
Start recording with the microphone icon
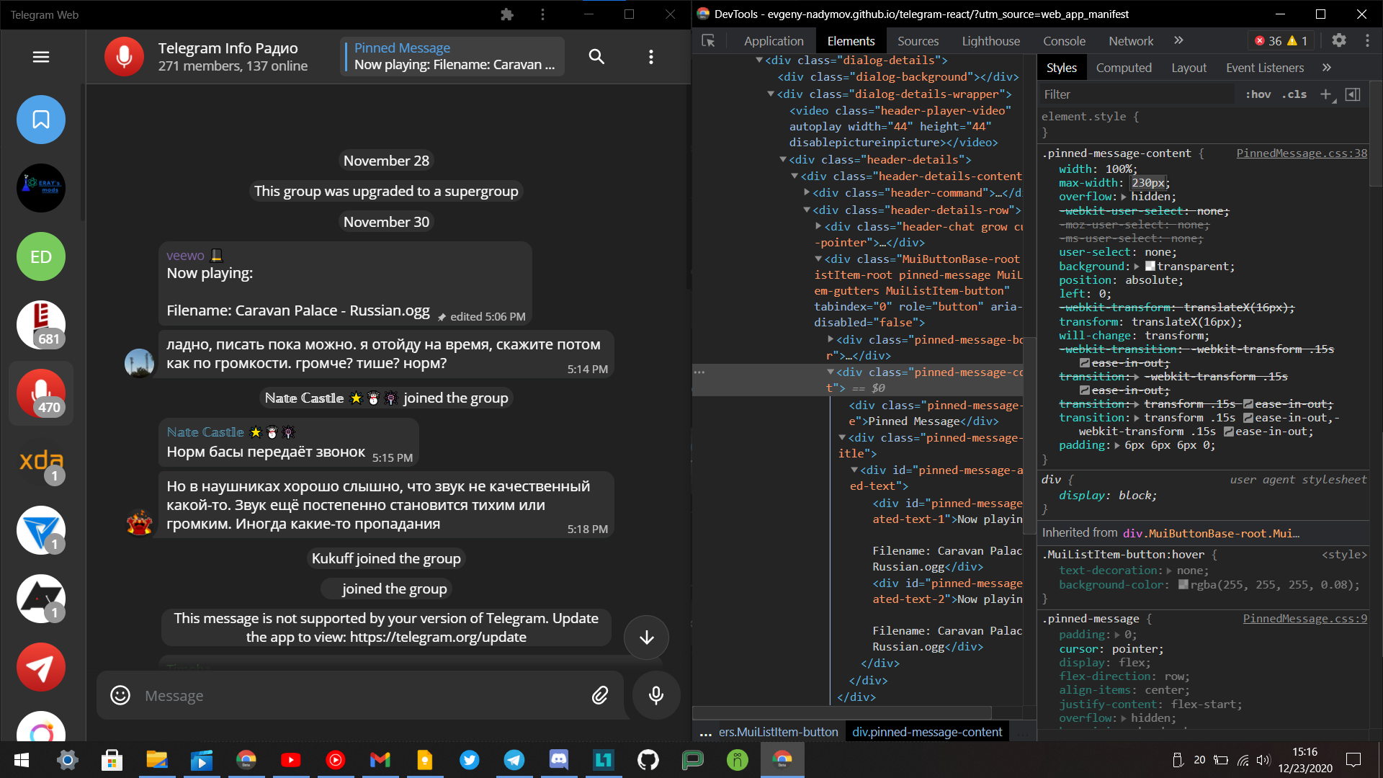(x=655, y=695)
